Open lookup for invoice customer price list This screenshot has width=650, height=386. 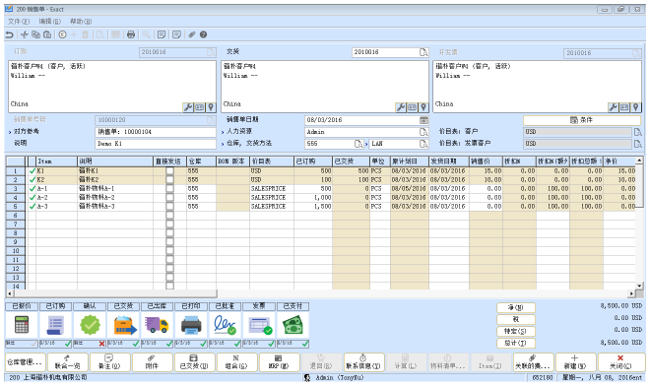(x=637, y=144)
